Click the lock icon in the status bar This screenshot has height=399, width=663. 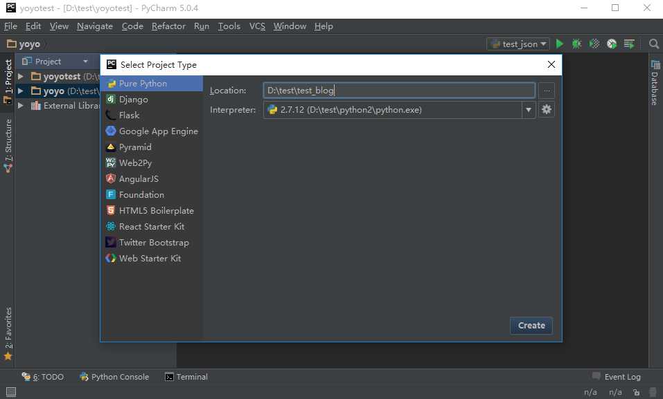click(x=637, y=392)
